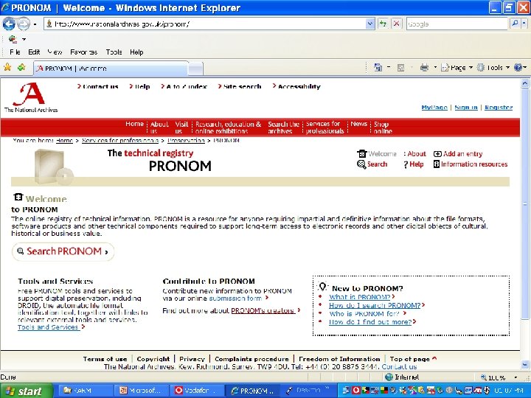531x398 pixels.
Task: Click the Stop loading X icon
Action: pyautogui.click(x=396, y=24)
